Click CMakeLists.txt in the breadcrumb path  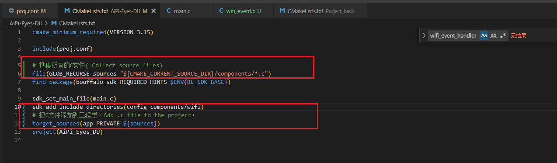(x=77, y=23)
